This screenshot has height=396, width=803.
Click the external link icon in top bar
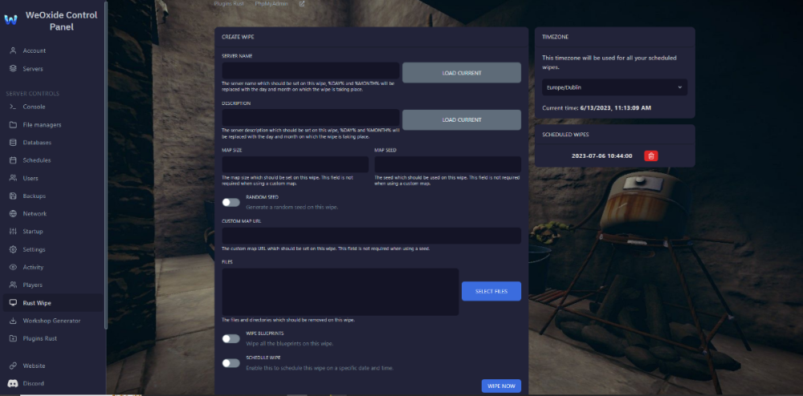pyautogui.click(x=302, y=3)
